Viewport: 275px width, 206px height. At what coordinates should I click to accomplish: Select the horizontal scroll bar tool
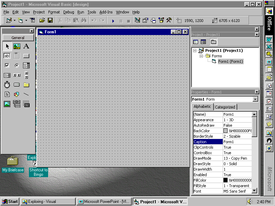pos(17,75)
